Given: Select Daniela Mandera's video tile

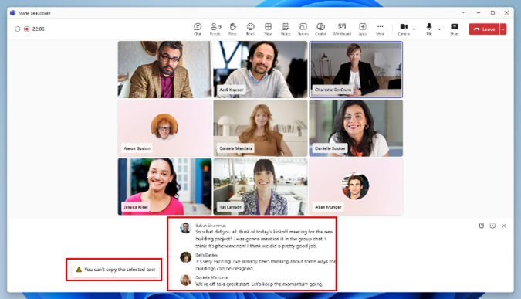Looking at the screenshot, I should tap(260, 128).
